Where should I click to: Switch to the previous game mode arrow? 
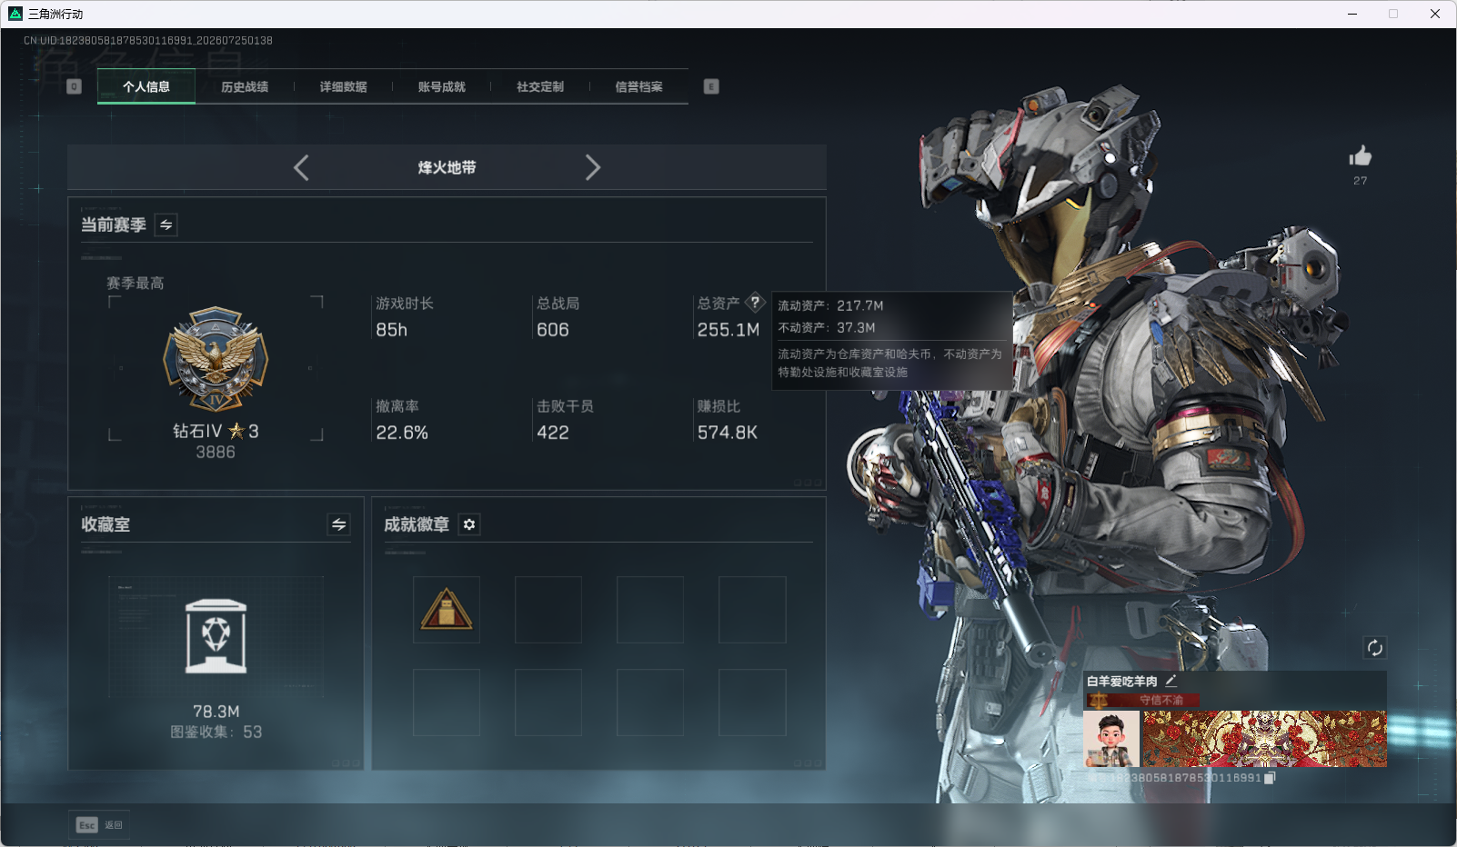(301, 167)
